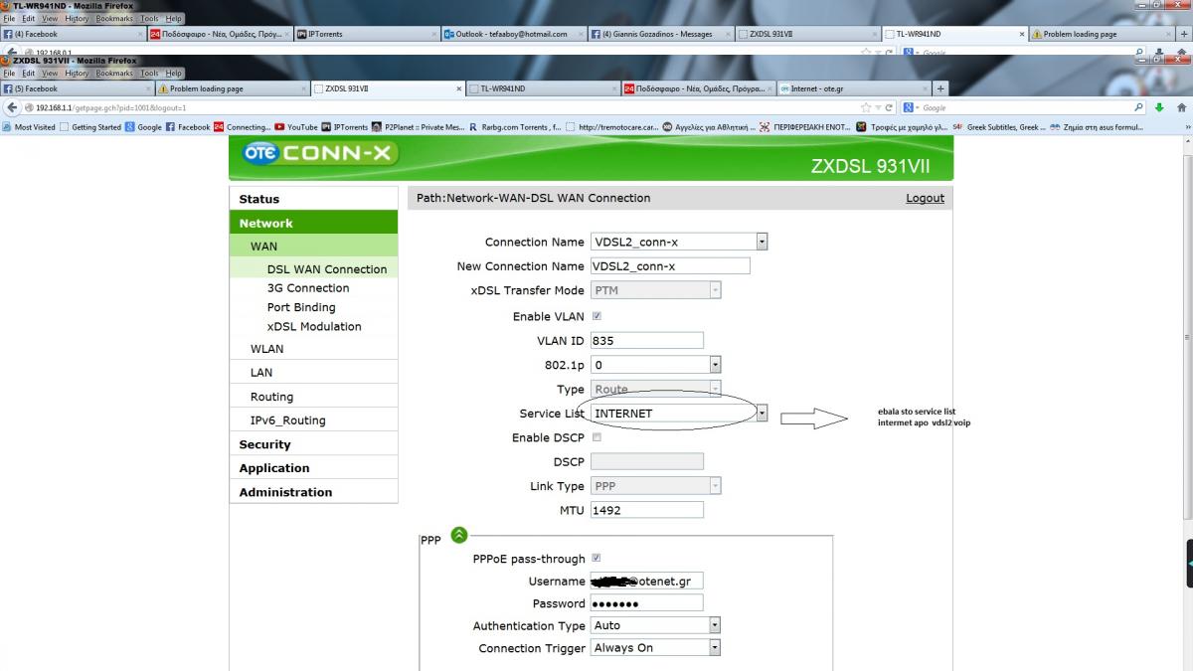Go to the Home page icon
1193x671 pixels.
[1181, 107]
